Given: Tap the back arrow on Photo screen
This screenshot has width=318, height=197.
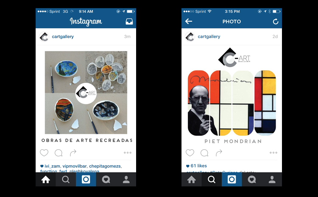Looking at the screenshot, I should (189, 21).
